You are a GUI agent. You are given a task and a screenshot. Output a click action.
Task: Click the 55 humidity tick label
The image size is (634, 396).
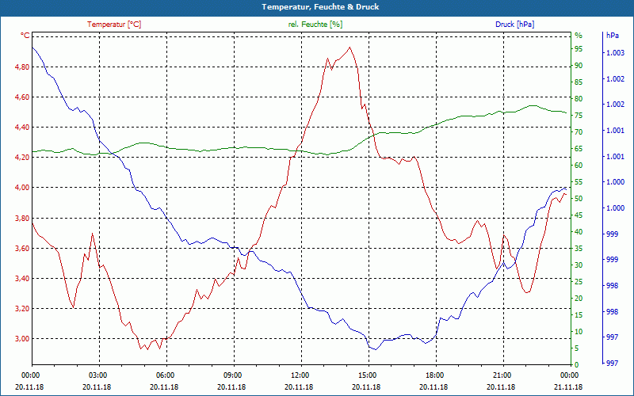[579, 182]
